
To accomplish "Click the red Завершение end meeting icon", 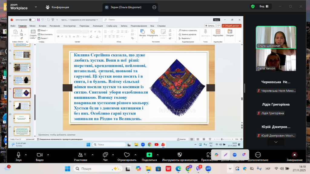I will point(294,155).
